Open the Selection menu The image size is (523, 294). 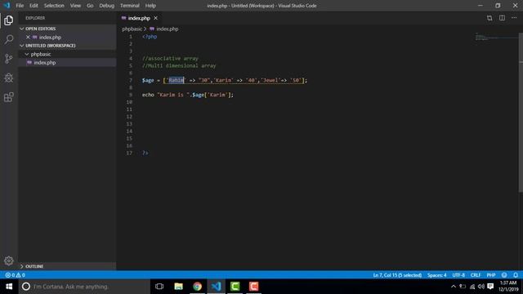pyautogui.click(x=54, y=6)
